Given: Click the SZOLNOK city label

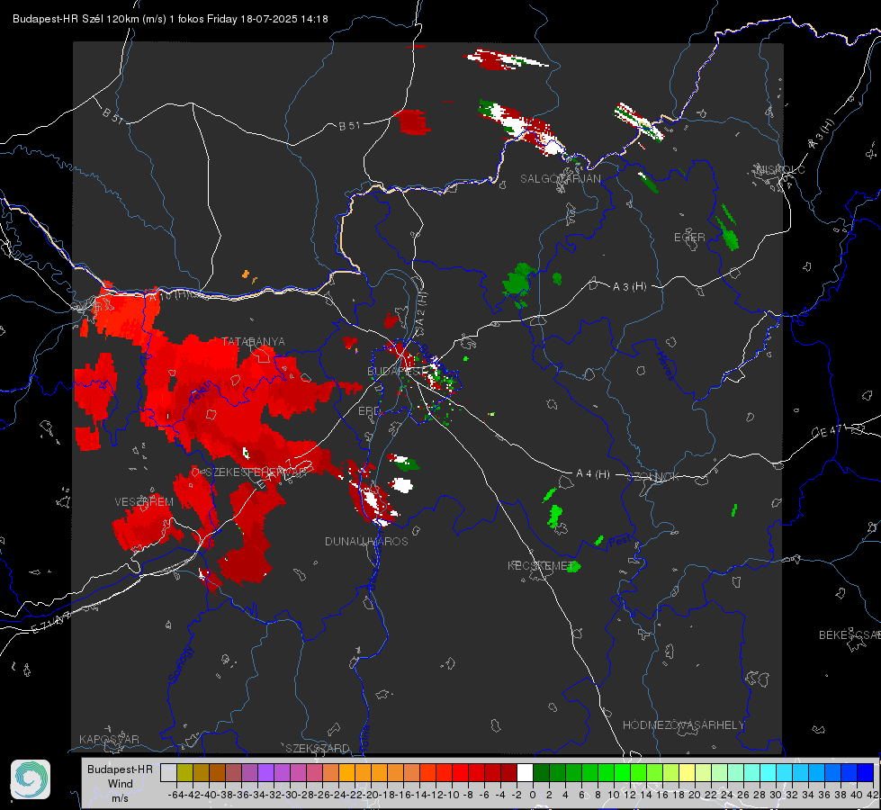Looking at the screenshot, I should tap(653, 477).
